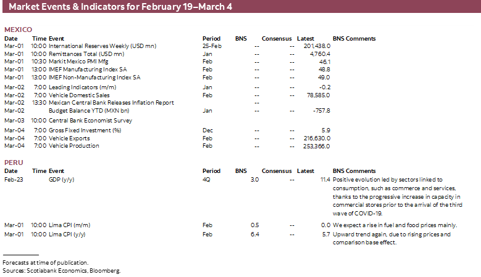Viewport: 481px width, 277px height.
Task: Select the Vehicle Exports event row
Action: click(70, 138)
